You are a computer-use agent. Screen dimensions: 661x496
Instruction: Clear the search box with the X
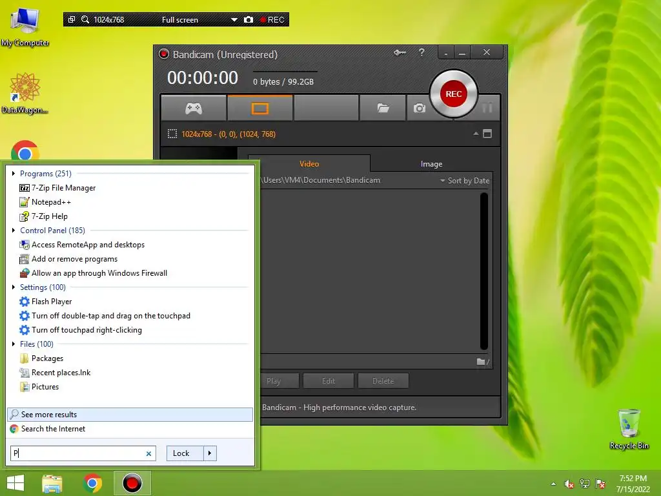coord(148,453)
